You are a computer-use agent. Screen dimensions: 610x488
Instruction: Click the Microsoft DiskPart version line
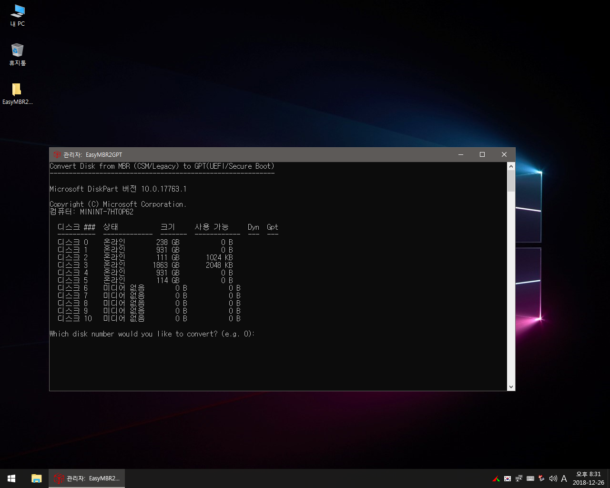pos(118,189)
